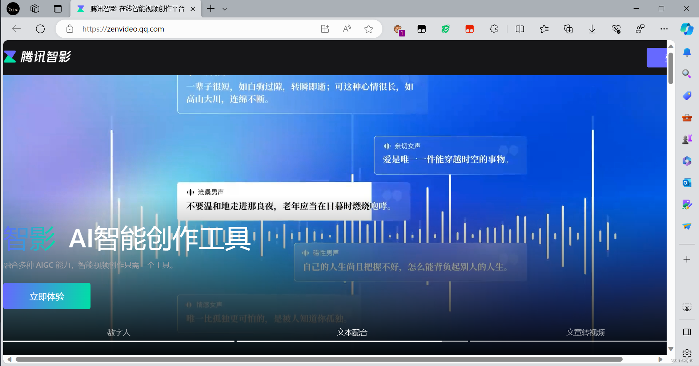The image size is (699, 366).
Task: Refresh the current page
Action: [40, 29]
